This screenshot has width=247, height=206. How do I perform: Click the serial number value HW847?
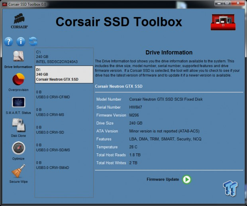(x=135, y=107)
